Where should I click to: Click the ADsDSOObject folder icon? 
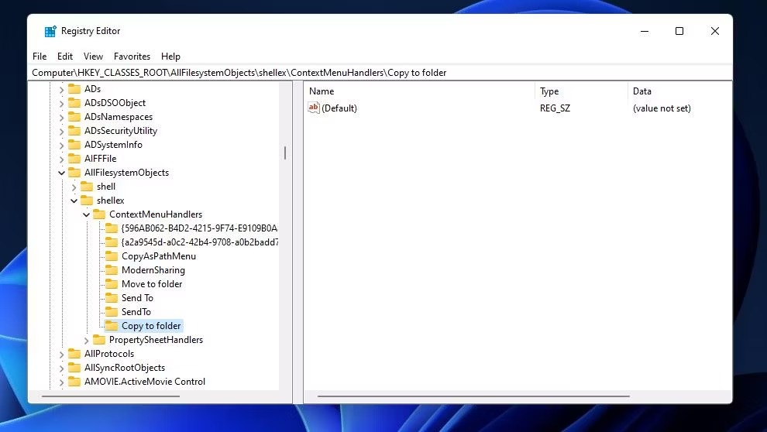coord(74,103)
